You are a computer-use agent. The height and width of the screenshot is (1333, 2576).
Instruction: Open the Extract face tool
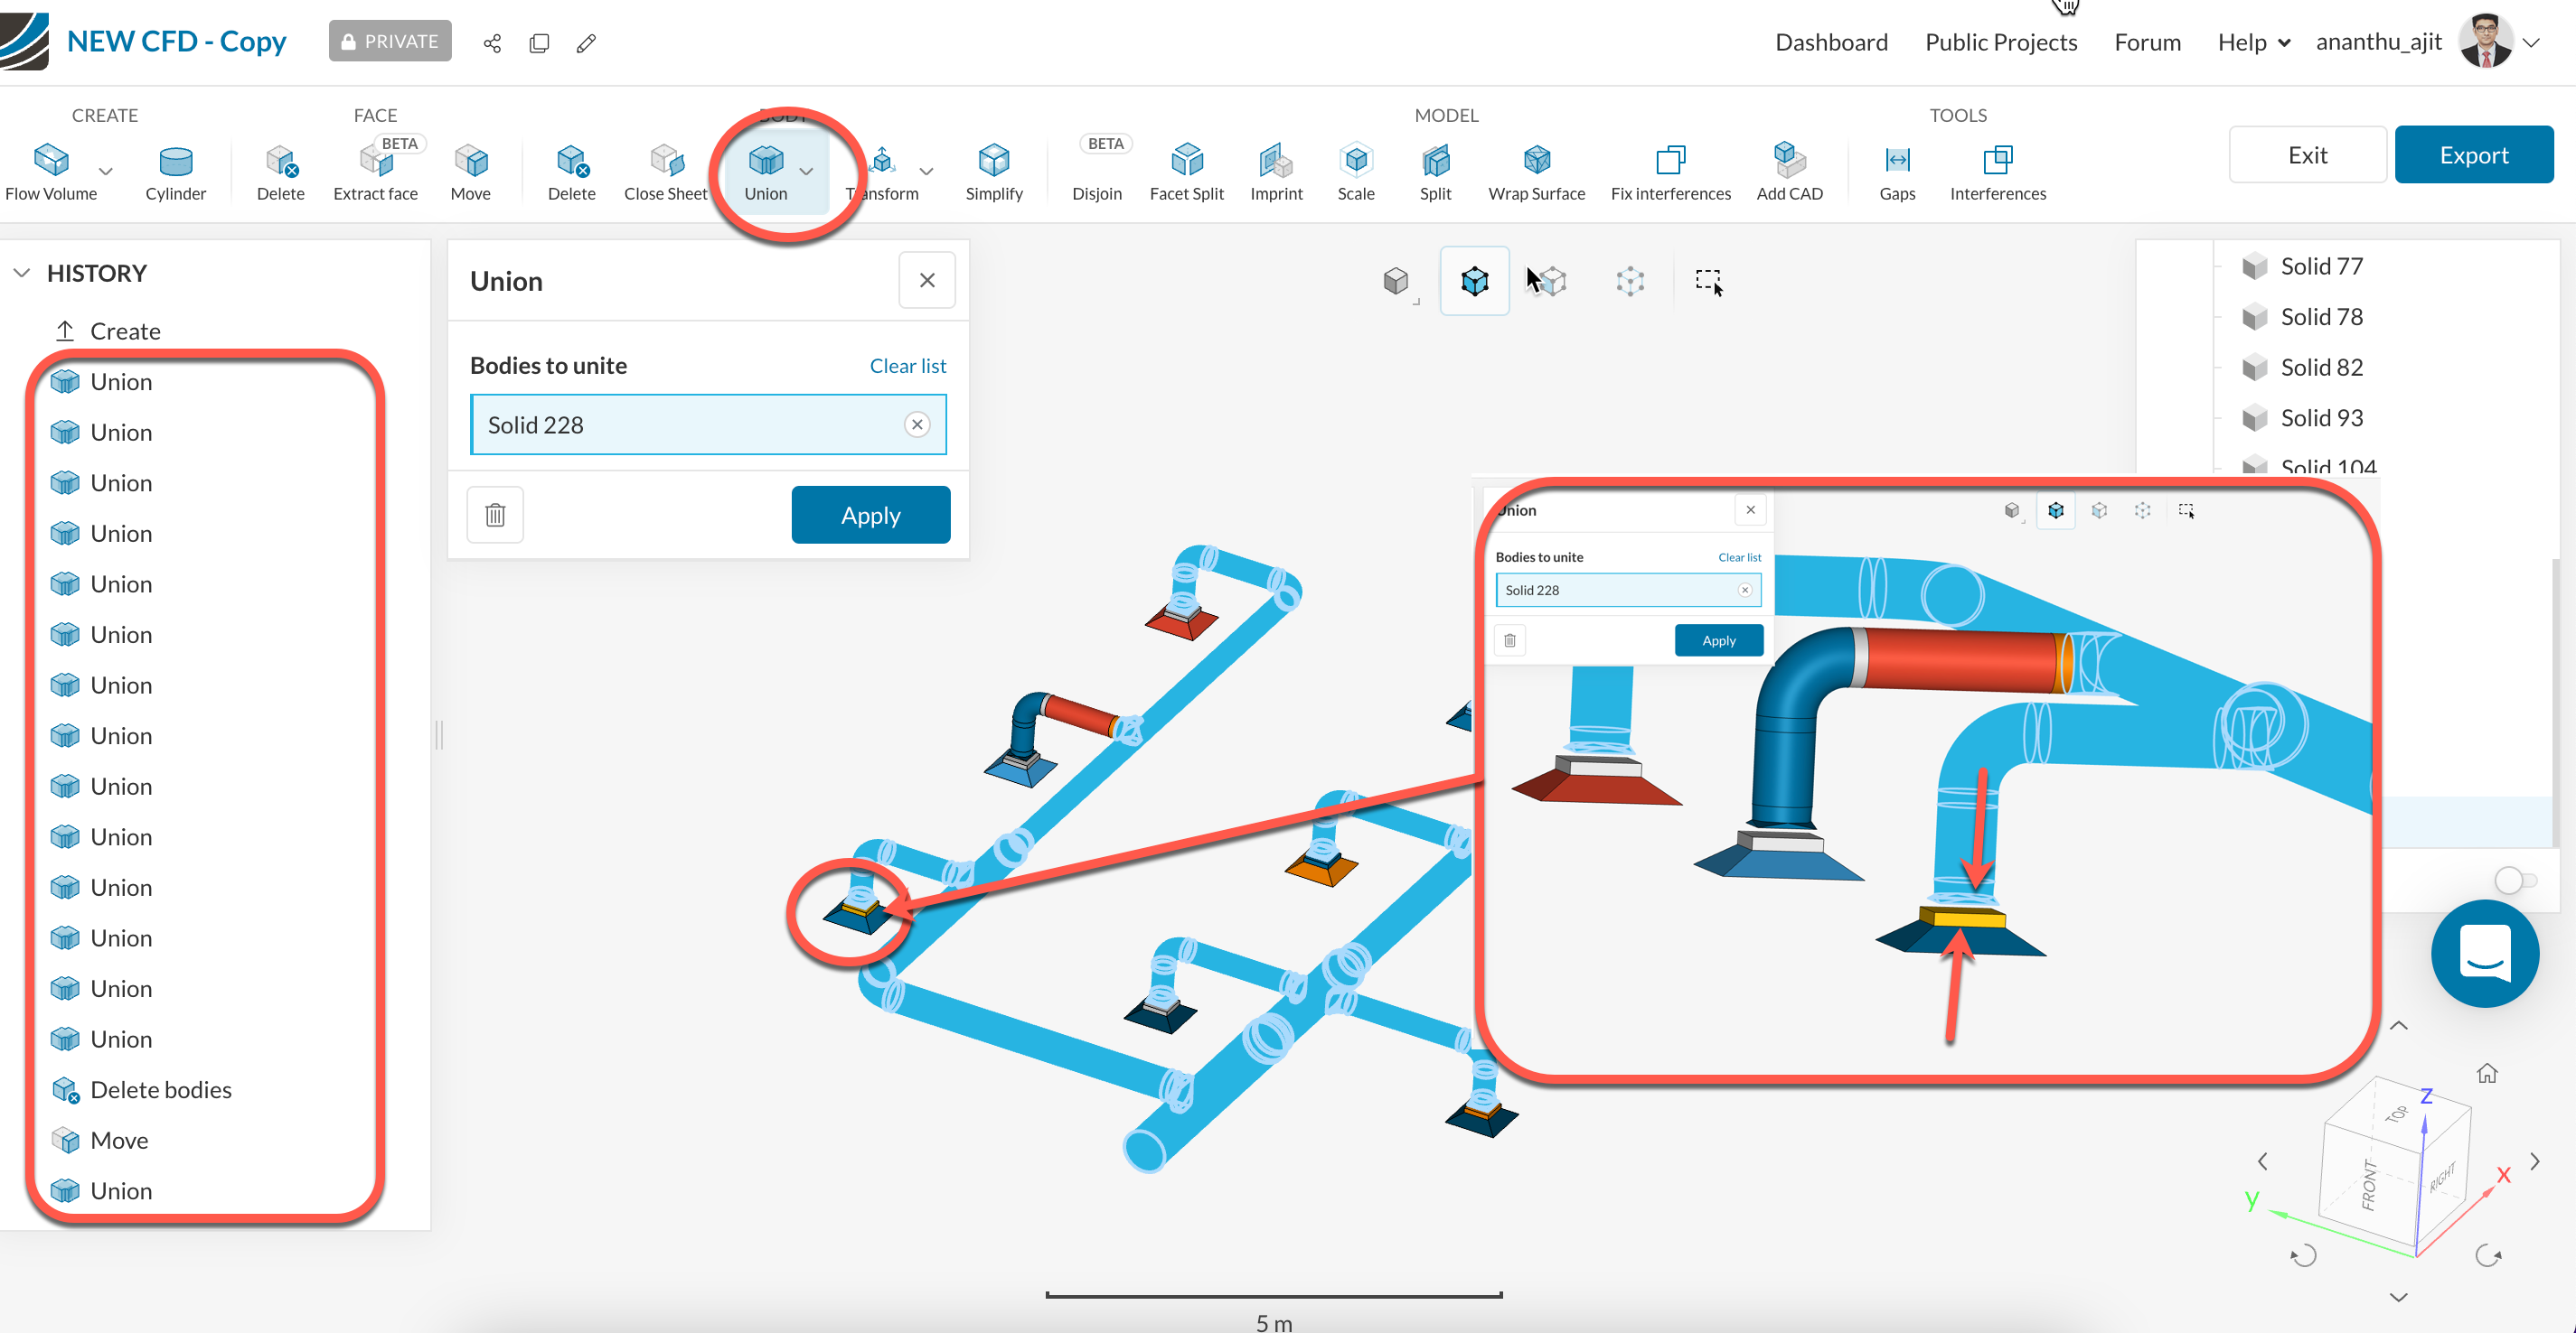tap(376, 170)
